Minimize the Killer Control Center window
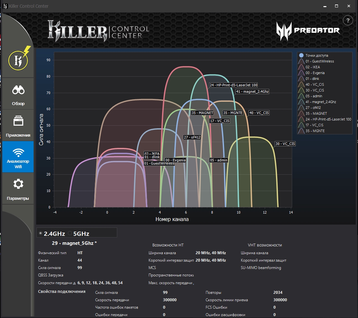Screen dimensions: 358x318 [325, 6]
